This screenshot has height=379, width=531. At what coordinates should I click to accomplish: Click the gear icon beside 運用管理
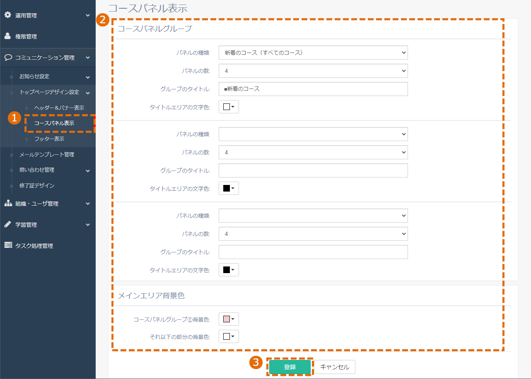8,15
